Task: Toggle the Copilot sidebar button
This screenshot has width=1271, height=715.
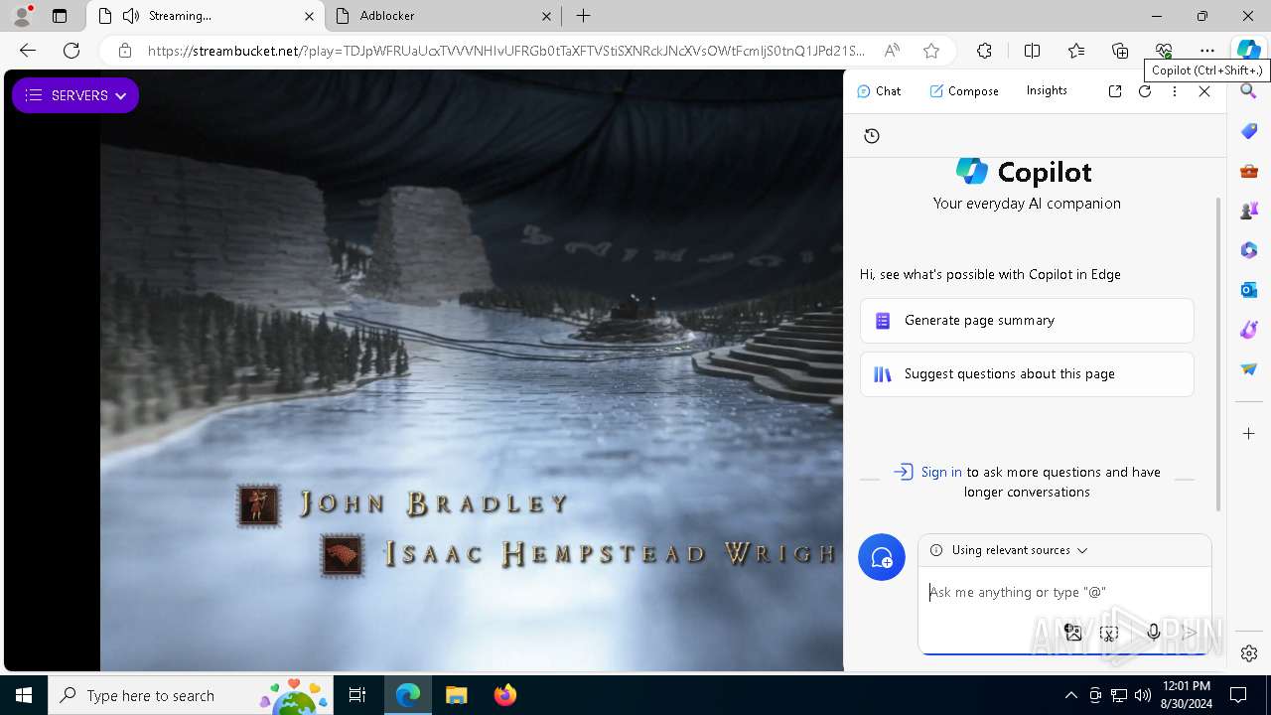Action: 1248,51
